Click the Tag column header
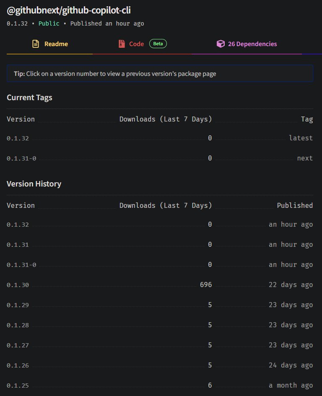The width and height of the screenshot is (322, 396). [x=307, y=119]
